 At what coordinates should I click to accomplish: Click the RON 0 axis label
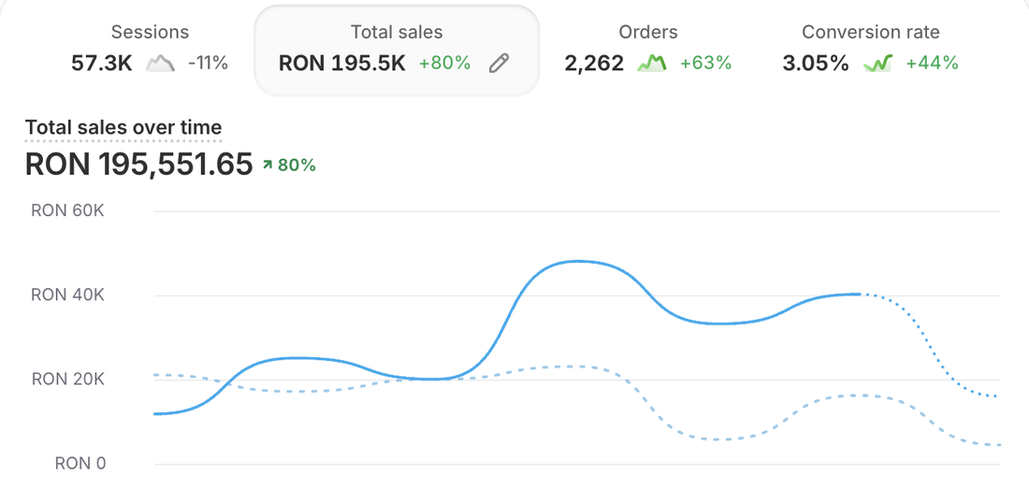80,464
